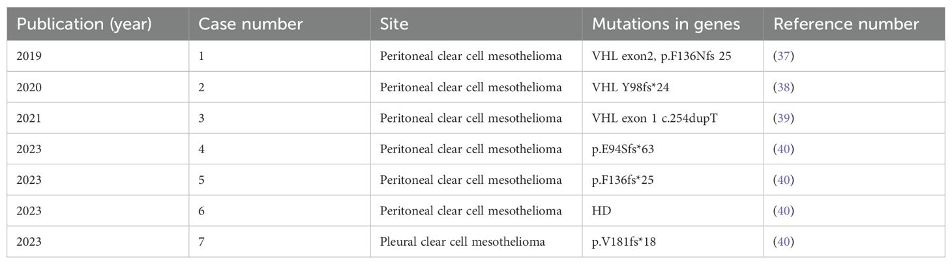Open reference link 38

(x=783, y=87)
